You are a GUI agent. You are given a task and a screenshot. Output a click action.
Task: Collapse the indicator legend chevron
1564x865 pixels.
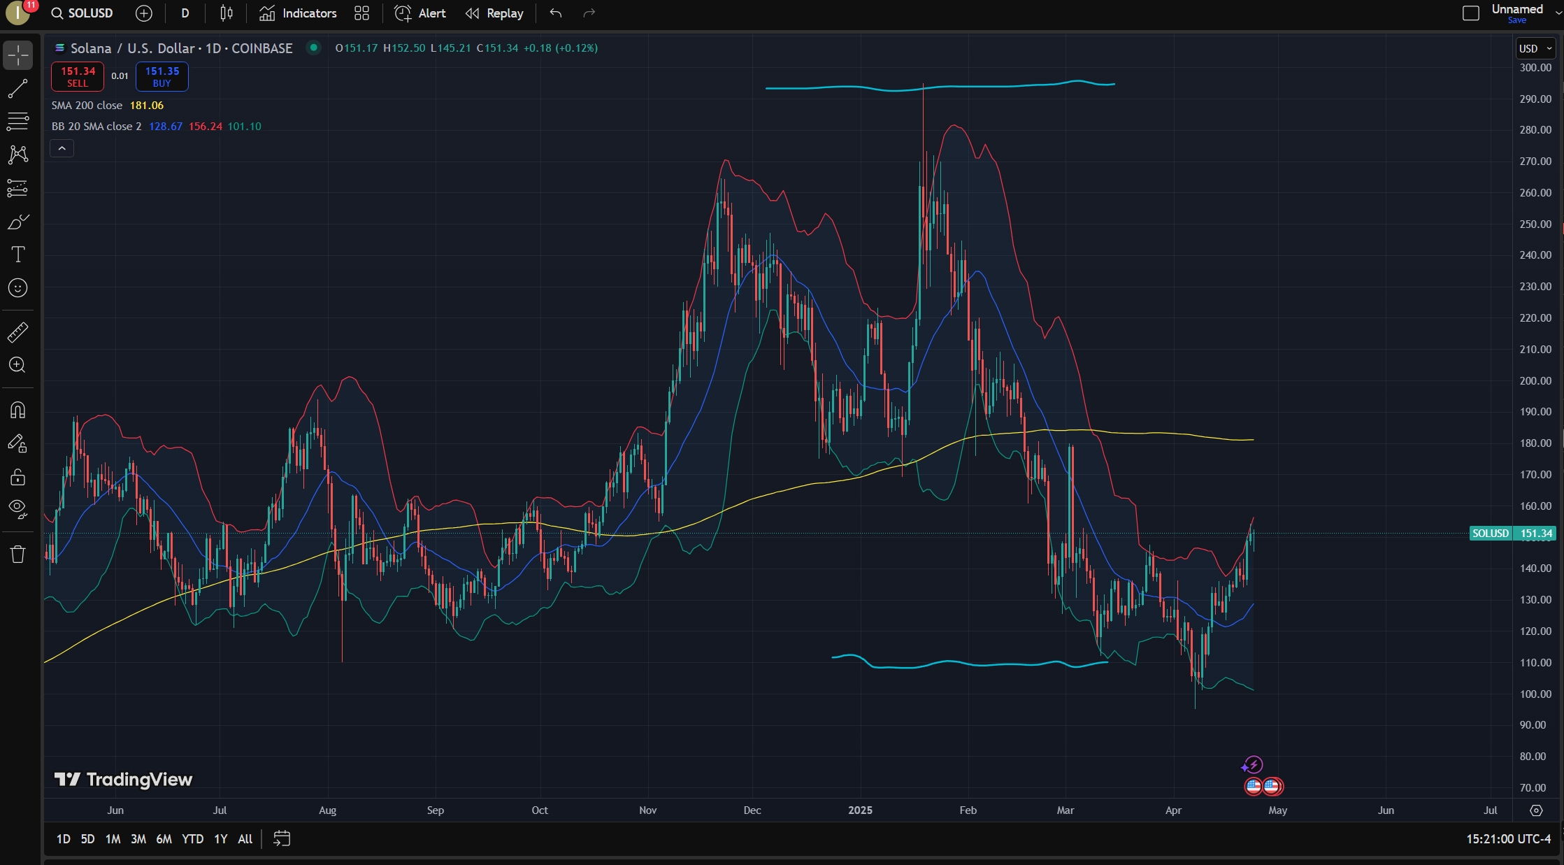(x=62, y=148)
